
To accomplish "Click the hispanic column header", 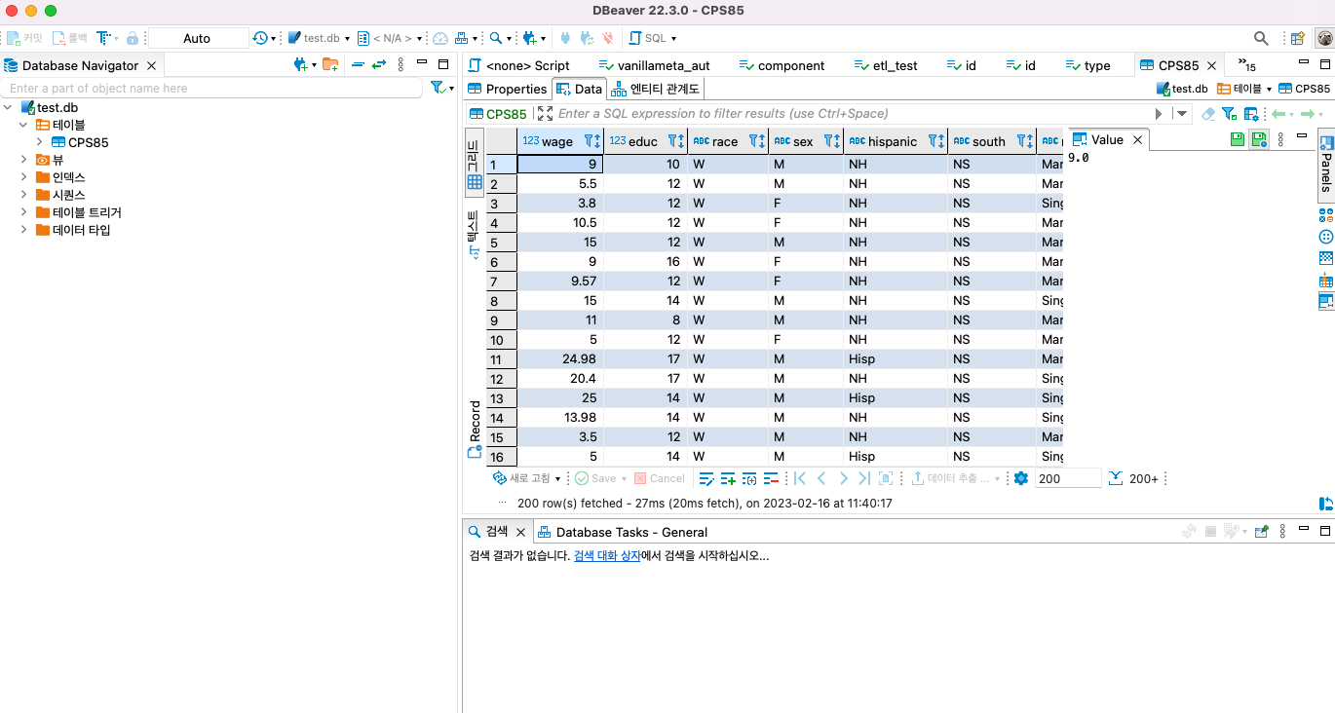I will point(896,141).
